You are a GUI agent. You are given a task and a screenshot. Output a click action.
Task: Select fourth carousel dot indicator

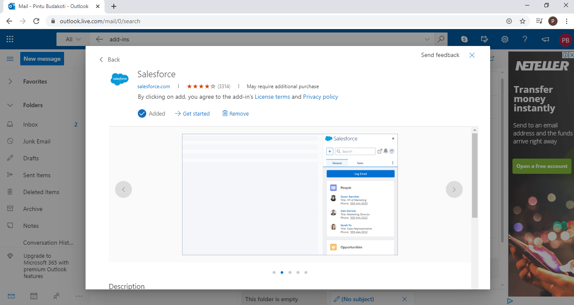pos(298,273)
